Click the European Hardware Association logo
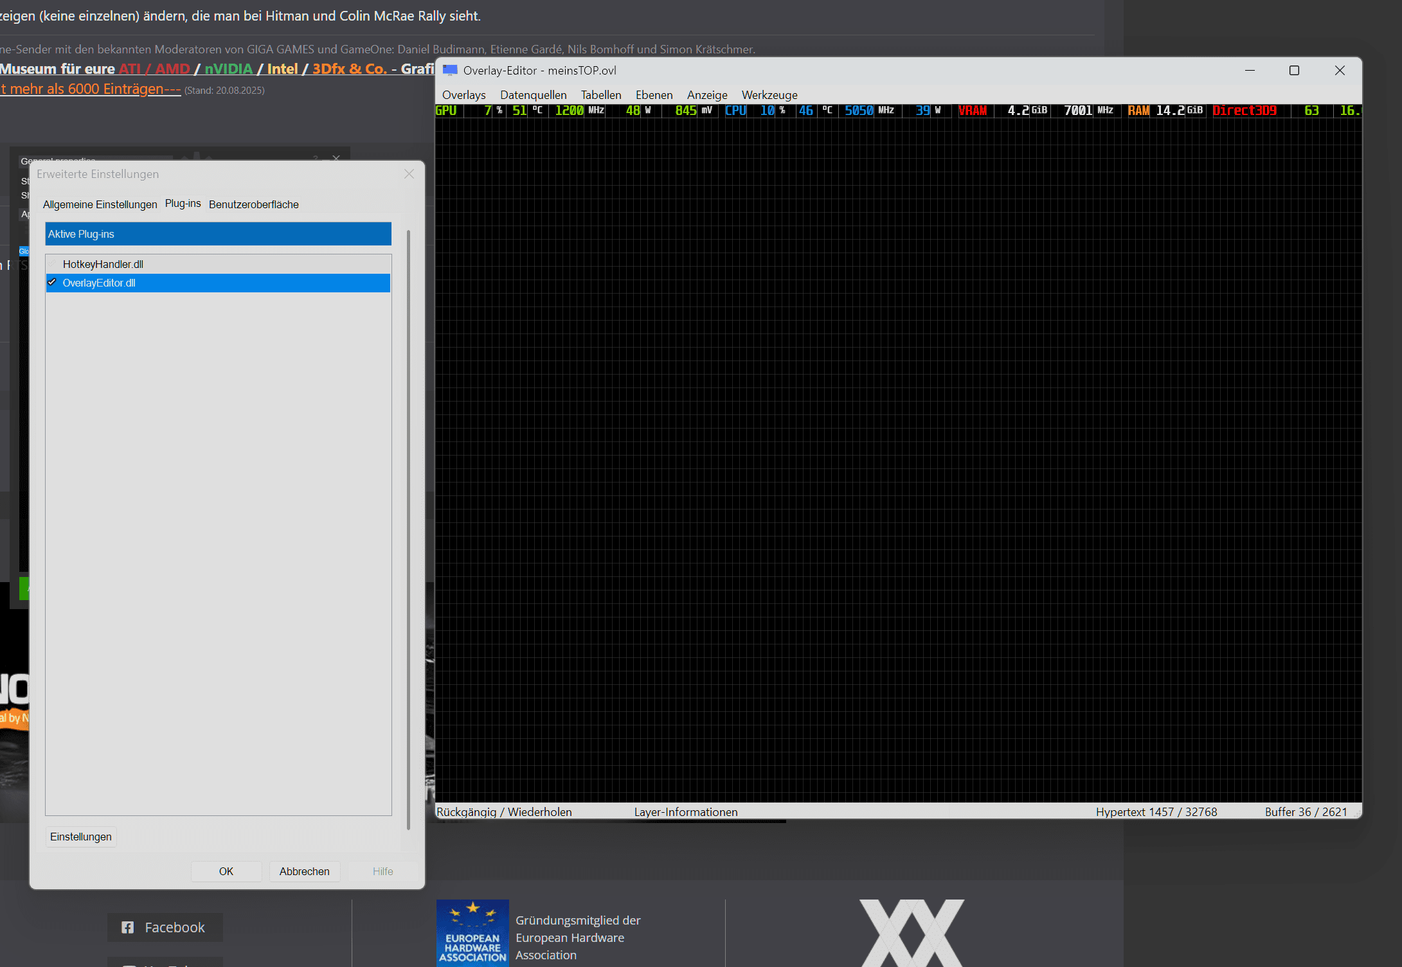The height and width of the screenshot is (967, 1402). point(472,933)
